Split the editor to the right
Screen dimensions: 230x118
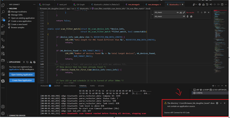tap(222, 5)
